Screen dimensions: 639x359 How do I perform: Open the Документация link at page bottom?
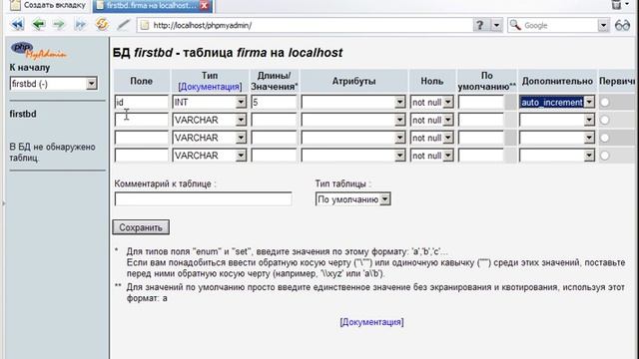tap(371, 322)
